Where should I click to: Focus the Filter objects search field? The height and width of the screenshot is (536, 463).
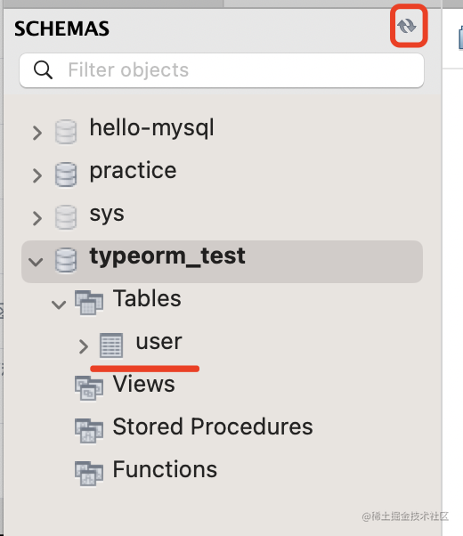222,70
